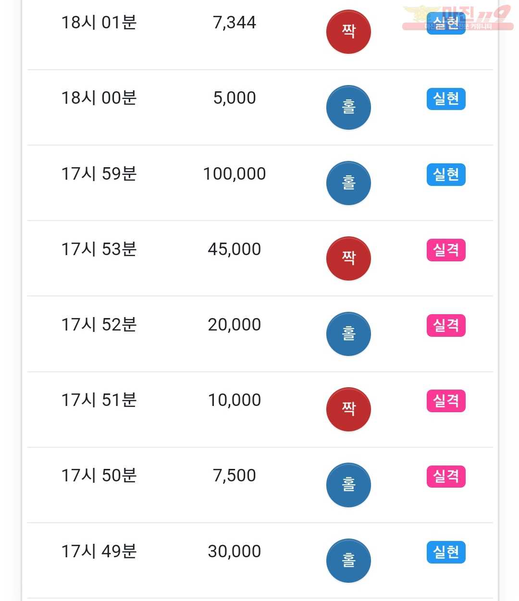519x601 pixels.
Task: Select the 18시 01분 time entry
Action: tap(99, 23)
